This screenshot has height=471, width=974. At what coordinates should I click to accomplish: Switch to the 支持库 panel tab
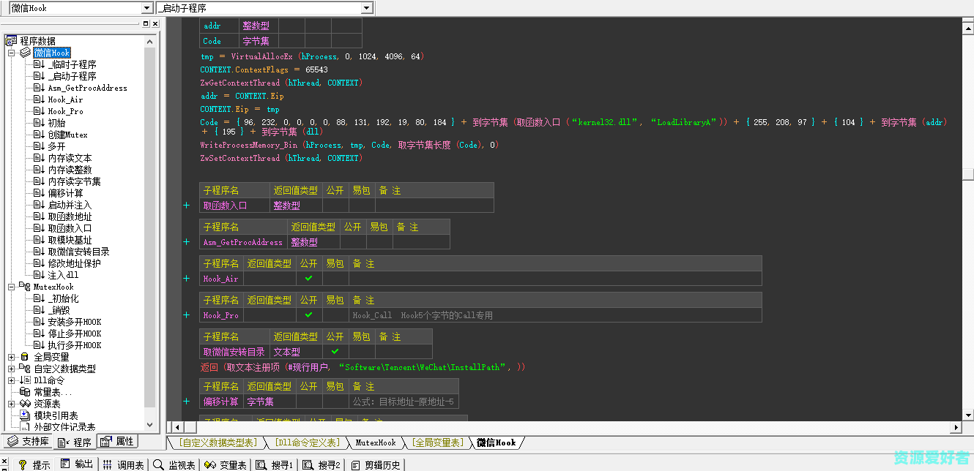(x=29, y=442)
